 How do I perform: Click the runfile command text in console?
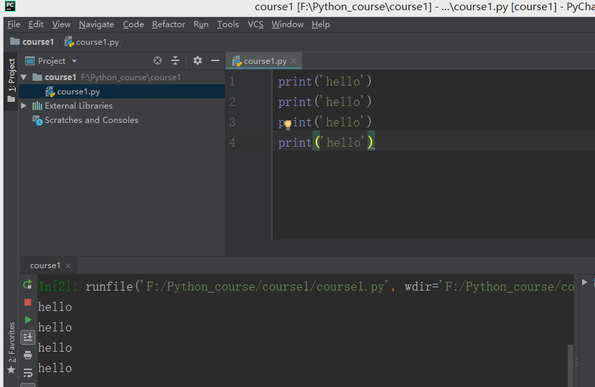329,287
